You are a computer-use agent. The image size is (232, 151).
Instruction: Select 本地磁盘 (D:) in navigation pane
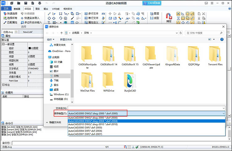(x=59, y=99)
